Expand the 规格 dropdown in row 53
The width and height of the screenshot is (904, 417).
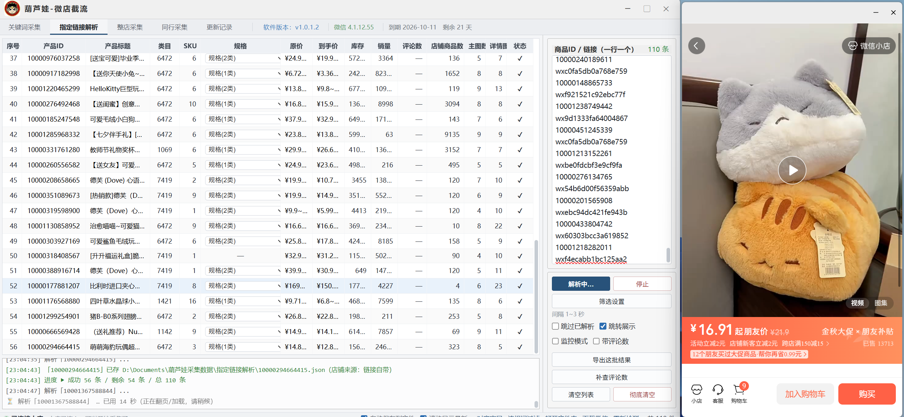click(243, 301)
